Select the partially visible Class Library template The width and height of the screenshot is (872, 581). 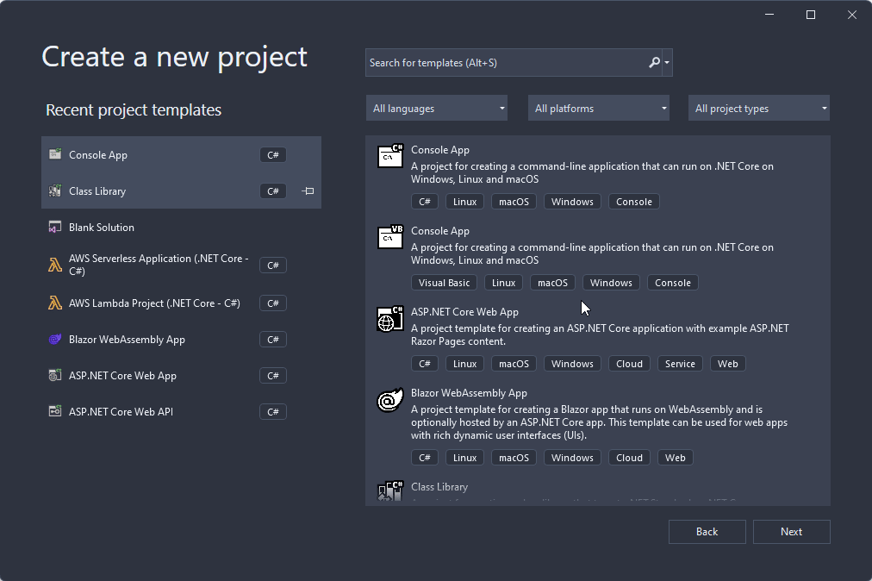pos(439,489)
